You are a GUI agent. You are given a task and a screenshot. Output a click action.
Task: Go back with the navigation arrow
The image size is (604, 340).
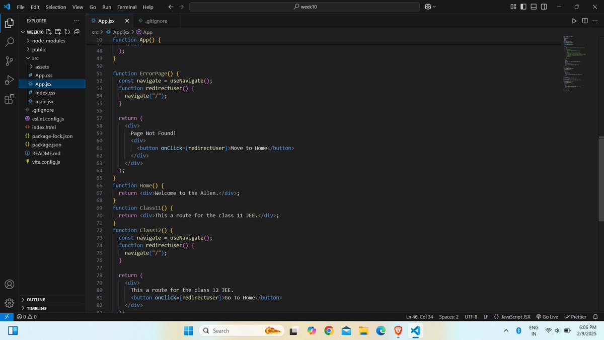tap(171, 7)
